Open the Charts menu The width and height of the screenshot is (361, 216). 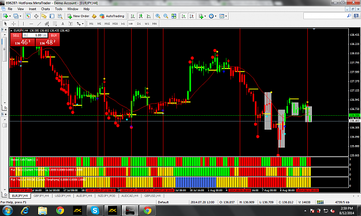[x=46, y=9]
